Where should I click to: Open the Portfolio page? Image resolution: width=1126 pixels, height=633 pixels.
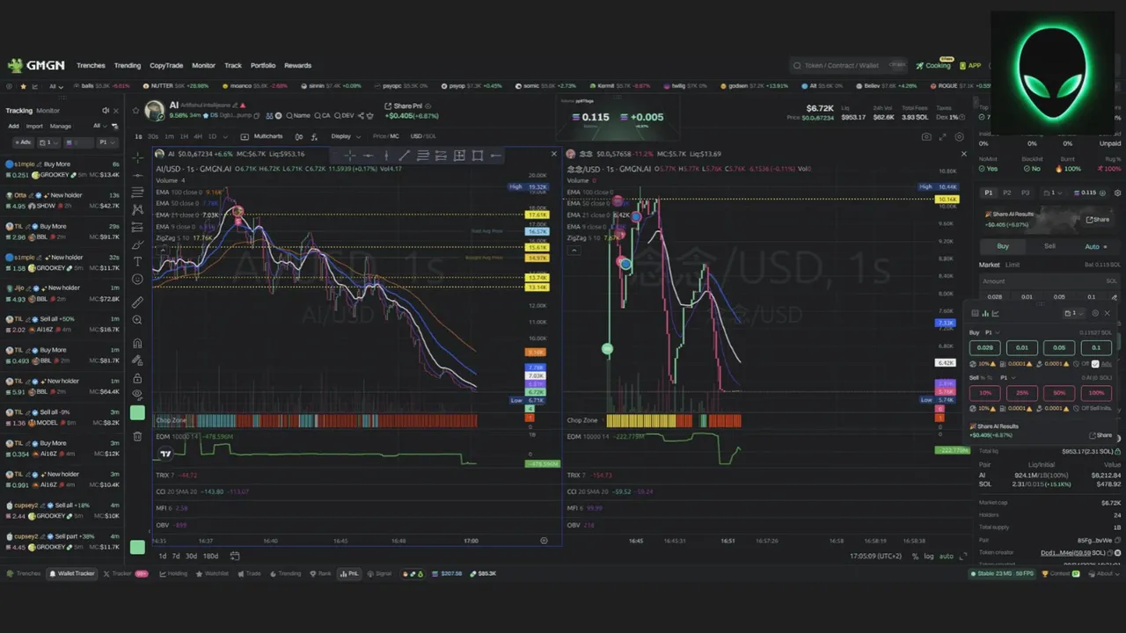(x=263, y=65)
